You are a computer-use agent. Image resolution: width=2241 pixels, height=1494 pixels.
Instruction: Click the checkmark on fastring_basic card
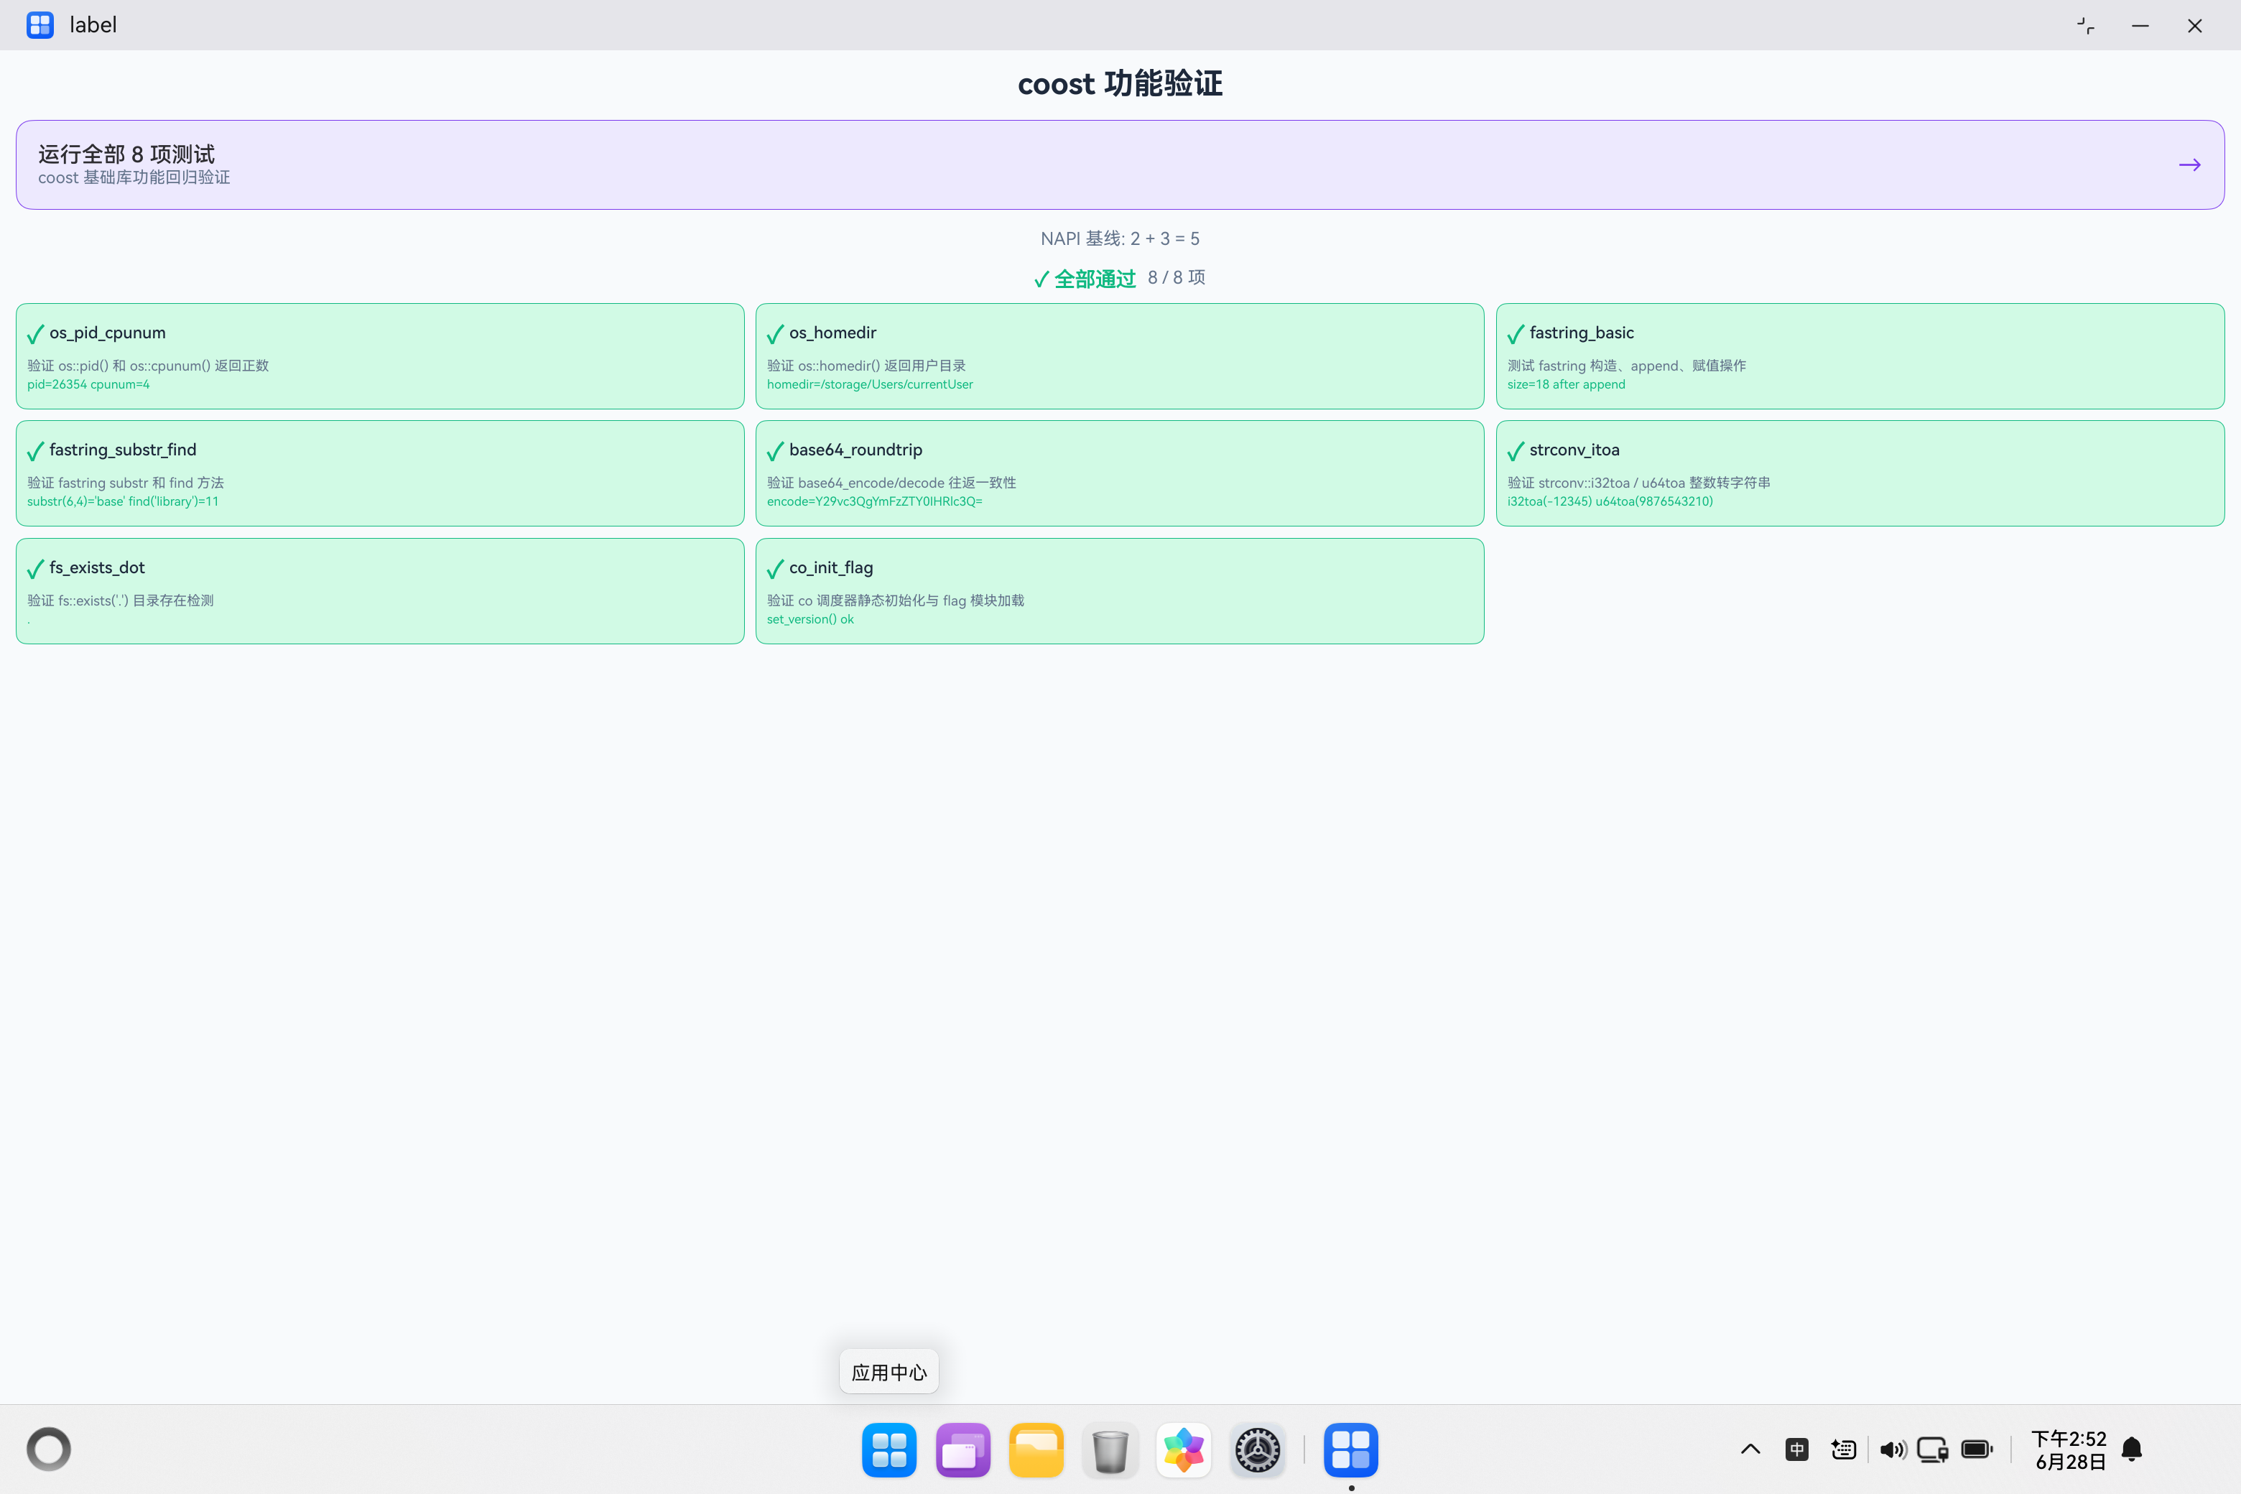point(1516,335)
